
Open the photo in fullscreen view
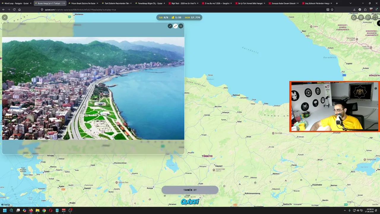[181, 26]
